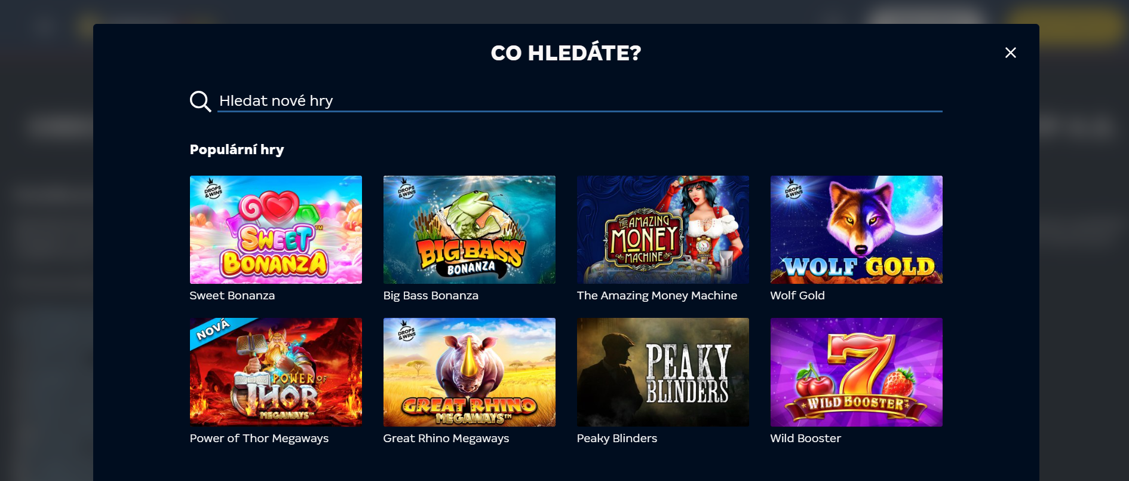Image resolution: width=1129 pixels, height=481 pixels.
Task: Click the Drops & Wins badge on Big Bass Bonanza
Action: pos(406,189)
